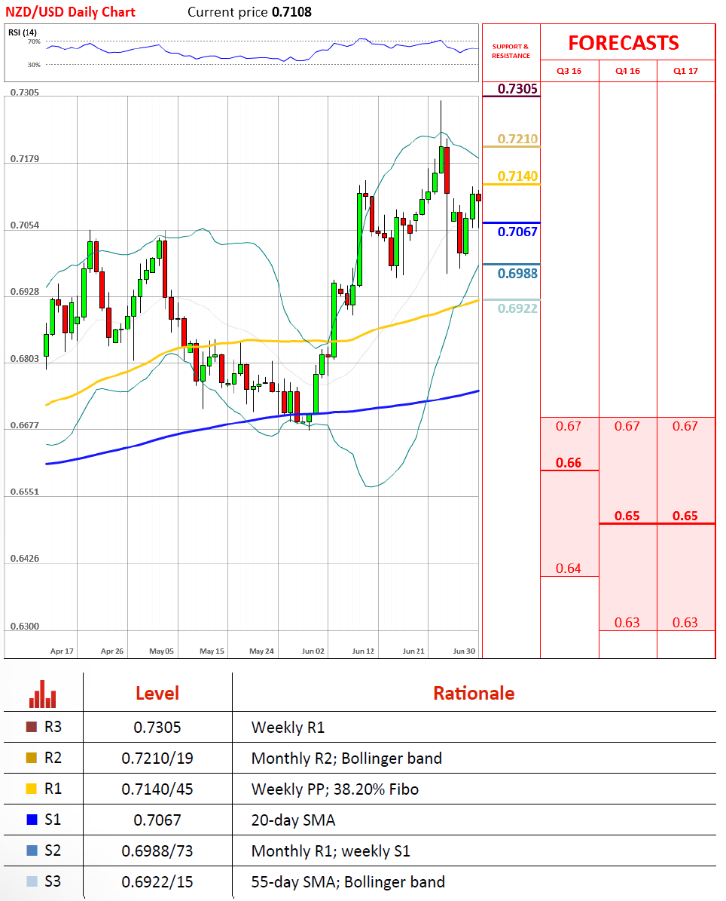Image resolution: width=726 pixels, height=901 pixels.
Task: Click the Q1 17 forecast column header
Action: tap(686, 72)
